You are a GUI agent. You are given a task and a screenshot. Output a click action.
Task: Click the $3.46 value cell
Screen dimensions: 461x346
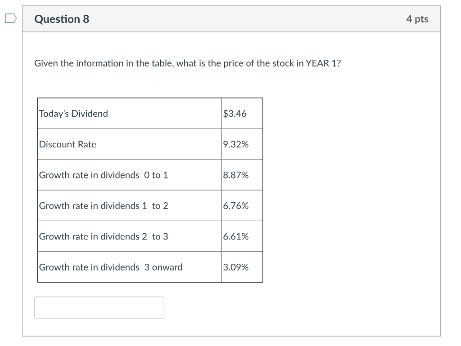(235, 113)
